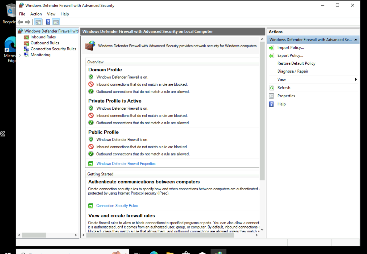Click the Domain Profile heading
Screen dimensions: 367x254
click(105, 70)
